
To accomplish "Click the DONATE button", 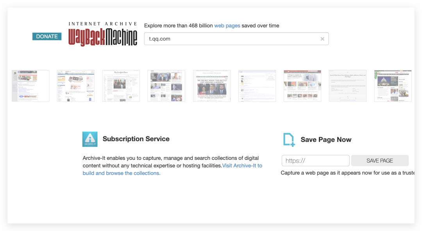I will [x=47, y=36].
